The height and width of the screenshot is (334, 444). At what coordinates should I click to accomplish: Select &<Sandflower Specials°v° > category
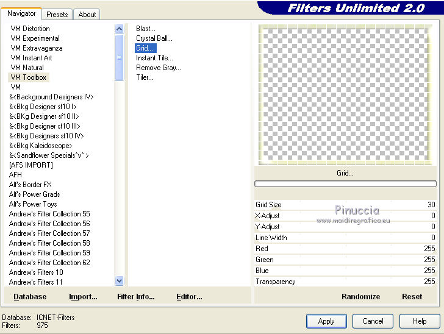coord(49,155)
